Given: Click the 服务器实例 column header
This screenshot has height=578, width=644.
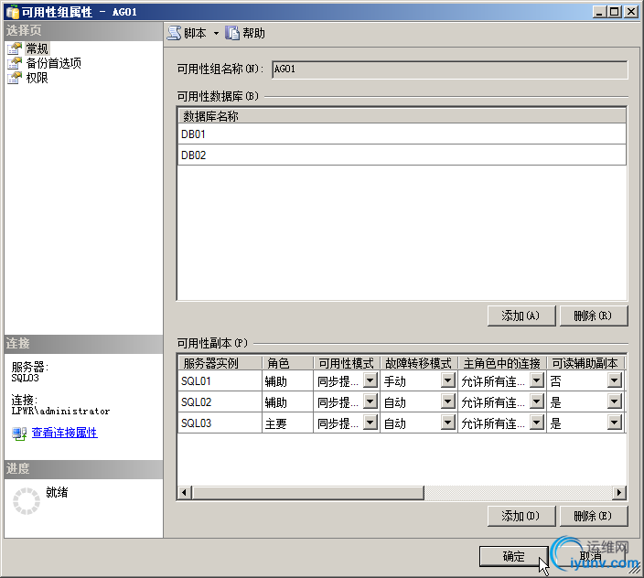Looking at the screenshot, I should (220, 363).
